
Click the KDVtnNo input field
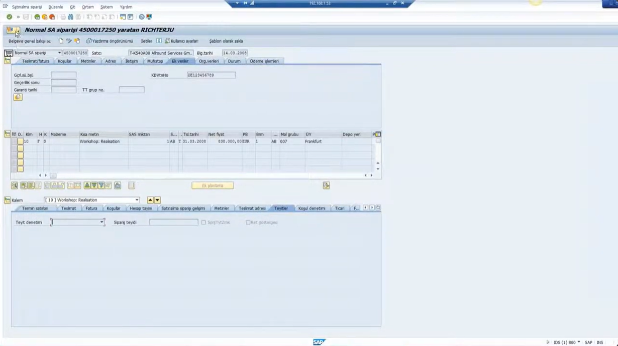211,75
